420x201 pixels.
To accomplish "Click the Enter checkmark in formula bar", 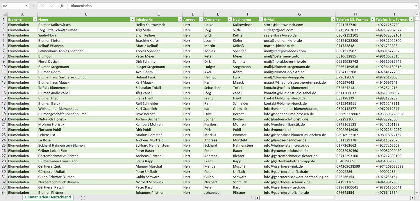I will click(52, 6).
